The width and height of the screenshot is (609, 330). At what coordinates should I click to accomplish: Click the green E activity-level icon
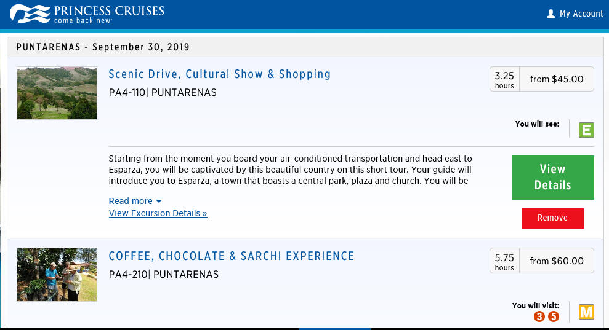click(586, 130)
